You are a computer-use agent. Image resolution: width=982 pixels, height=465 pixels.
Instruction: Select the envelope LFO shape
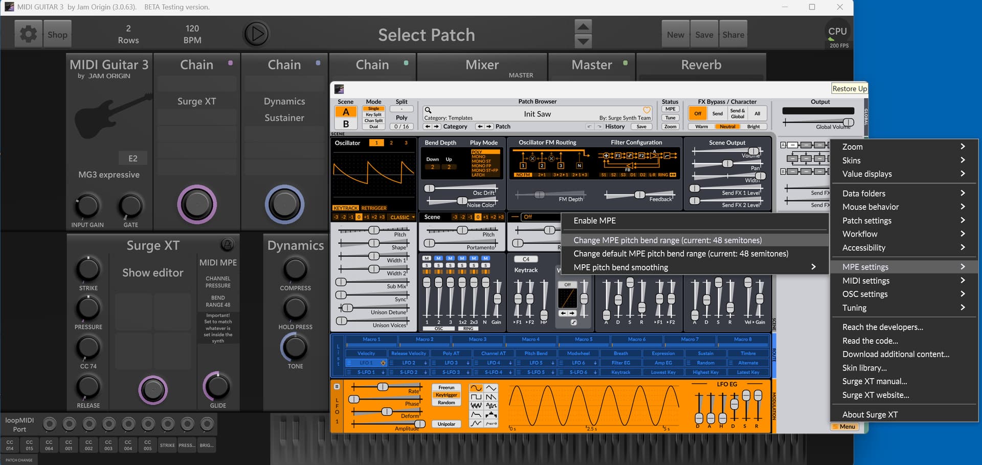click(x=476, y=414)
